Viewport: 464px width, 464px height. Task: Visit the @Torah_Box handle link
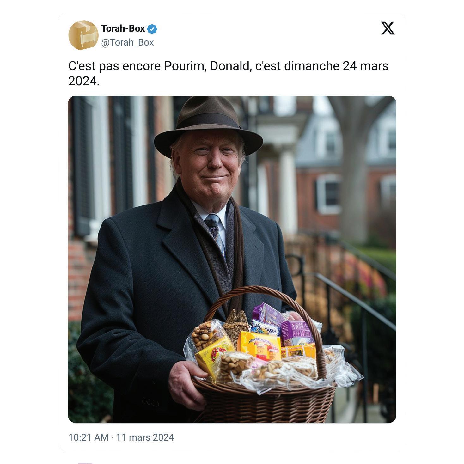click(127, 42)
